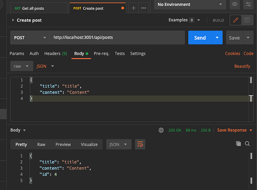Image resolution: width=257 pixels, height=190 pixels.
Task: Click the Beautify link
Action: tap(242, 66)
